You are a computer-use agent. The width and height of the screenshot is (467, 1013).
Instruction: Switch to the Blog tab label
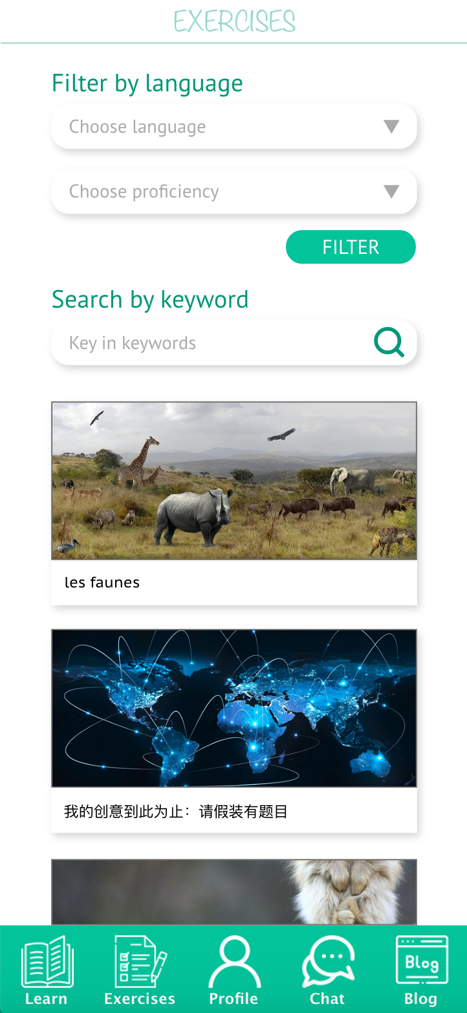(421, 999)
